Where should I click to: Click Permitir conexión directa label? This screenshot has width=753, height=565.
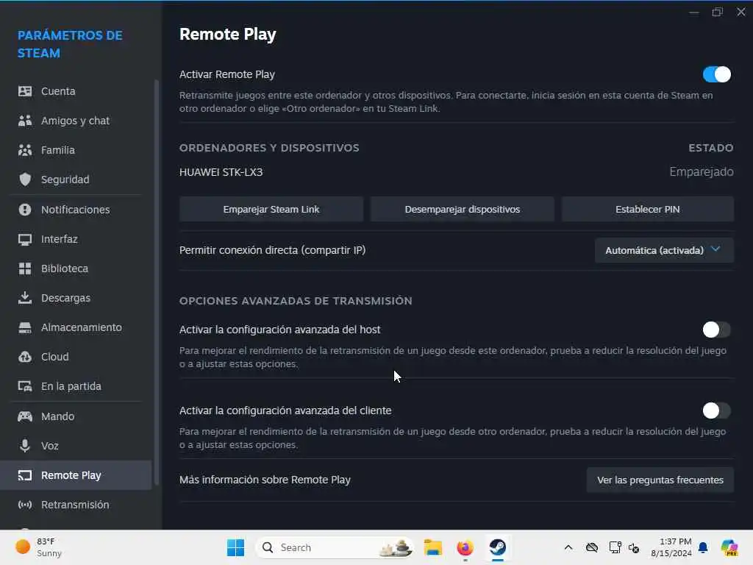[x=272, y=250]
